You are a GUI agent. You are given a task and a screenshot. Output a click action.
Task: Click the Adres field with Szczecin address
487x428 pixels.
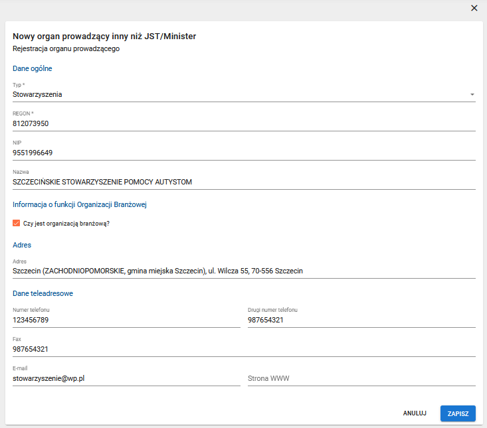[243, 271]
